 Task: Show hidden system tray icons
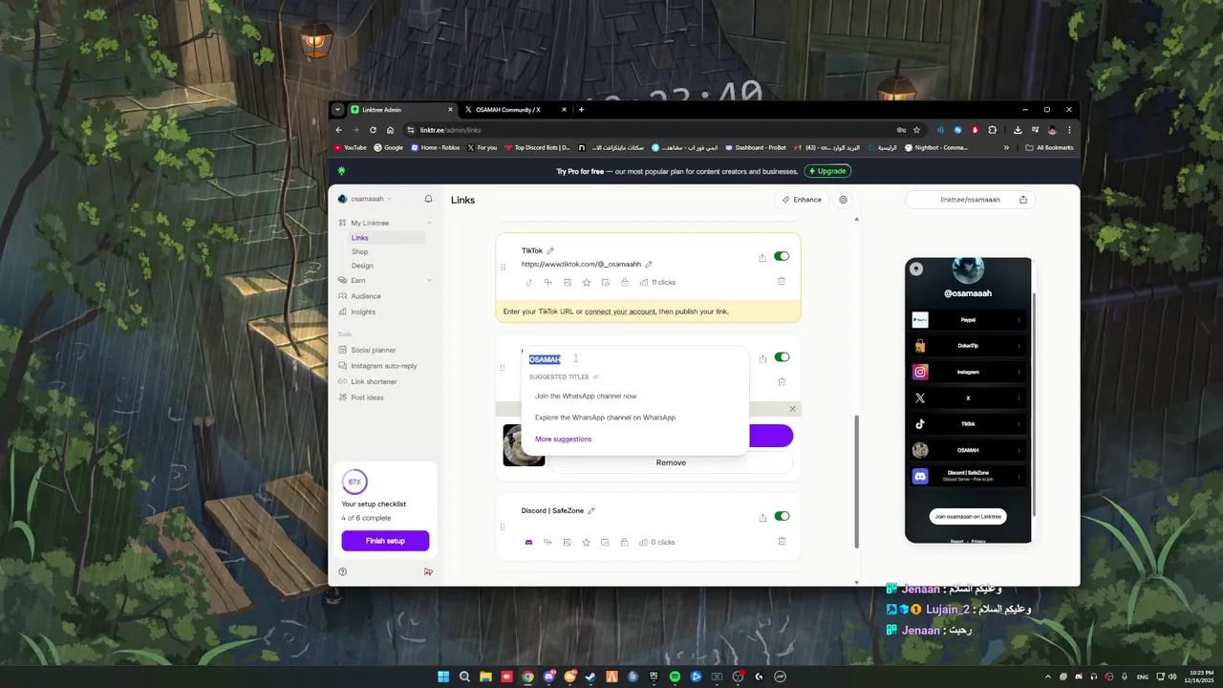coord(1048,677)
